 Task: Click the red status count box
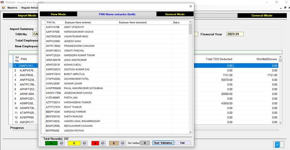point(95,143)
